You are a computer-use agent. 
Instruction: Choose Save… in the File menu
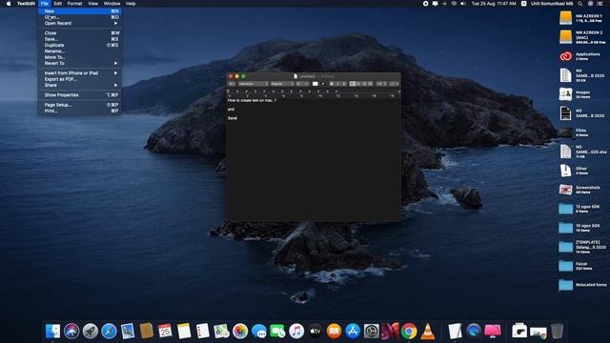[x=80, y=39]
